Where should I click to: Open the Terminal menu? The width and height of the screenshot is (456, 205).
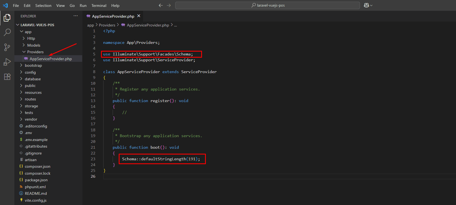point(99,6)
